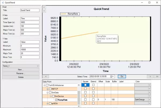
Task: Click the Time Span (s) field
Action: (x=30, y=22)
